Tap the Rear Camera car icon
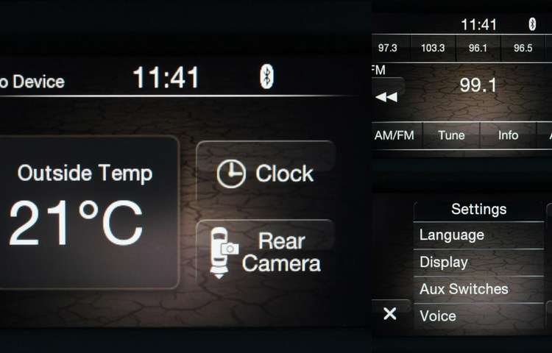Viewport: 552px width, 353px height. [x=223, y=253]
